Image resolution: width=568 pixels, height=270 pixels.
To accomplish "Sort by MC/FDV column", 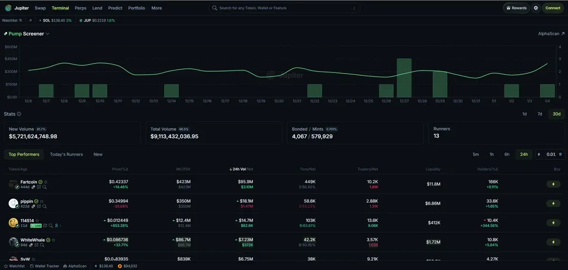I will (x=184, y=169).
